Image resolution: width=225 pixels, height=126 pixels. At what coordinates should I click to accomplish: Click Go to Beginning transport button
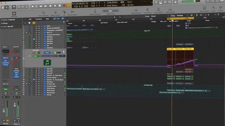click(x=32, y=6)
